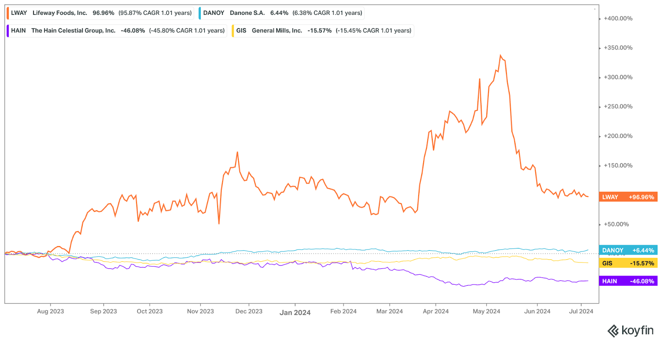The height and width of the screenshot is (342, 662).
Task: Click the May 2024 x-axis label
Action: point(487,311)
